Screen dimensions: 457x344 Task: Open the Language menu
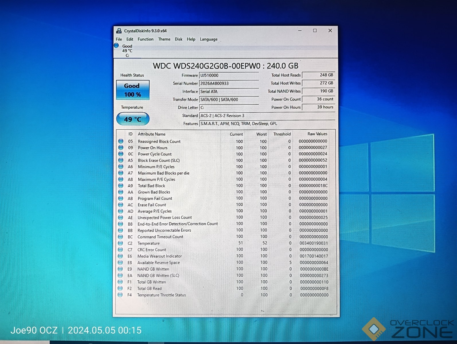[x=208, y=39]
